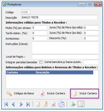Click the Portadores window title icon
This screenshot has width=104, height=111.
pos(5,4)
